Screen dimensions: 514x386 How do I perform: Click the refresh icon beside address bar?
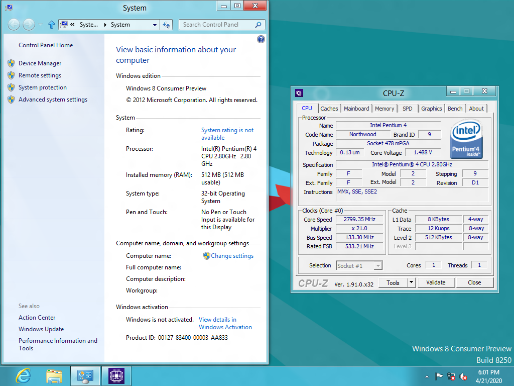[x=166, y=25]
